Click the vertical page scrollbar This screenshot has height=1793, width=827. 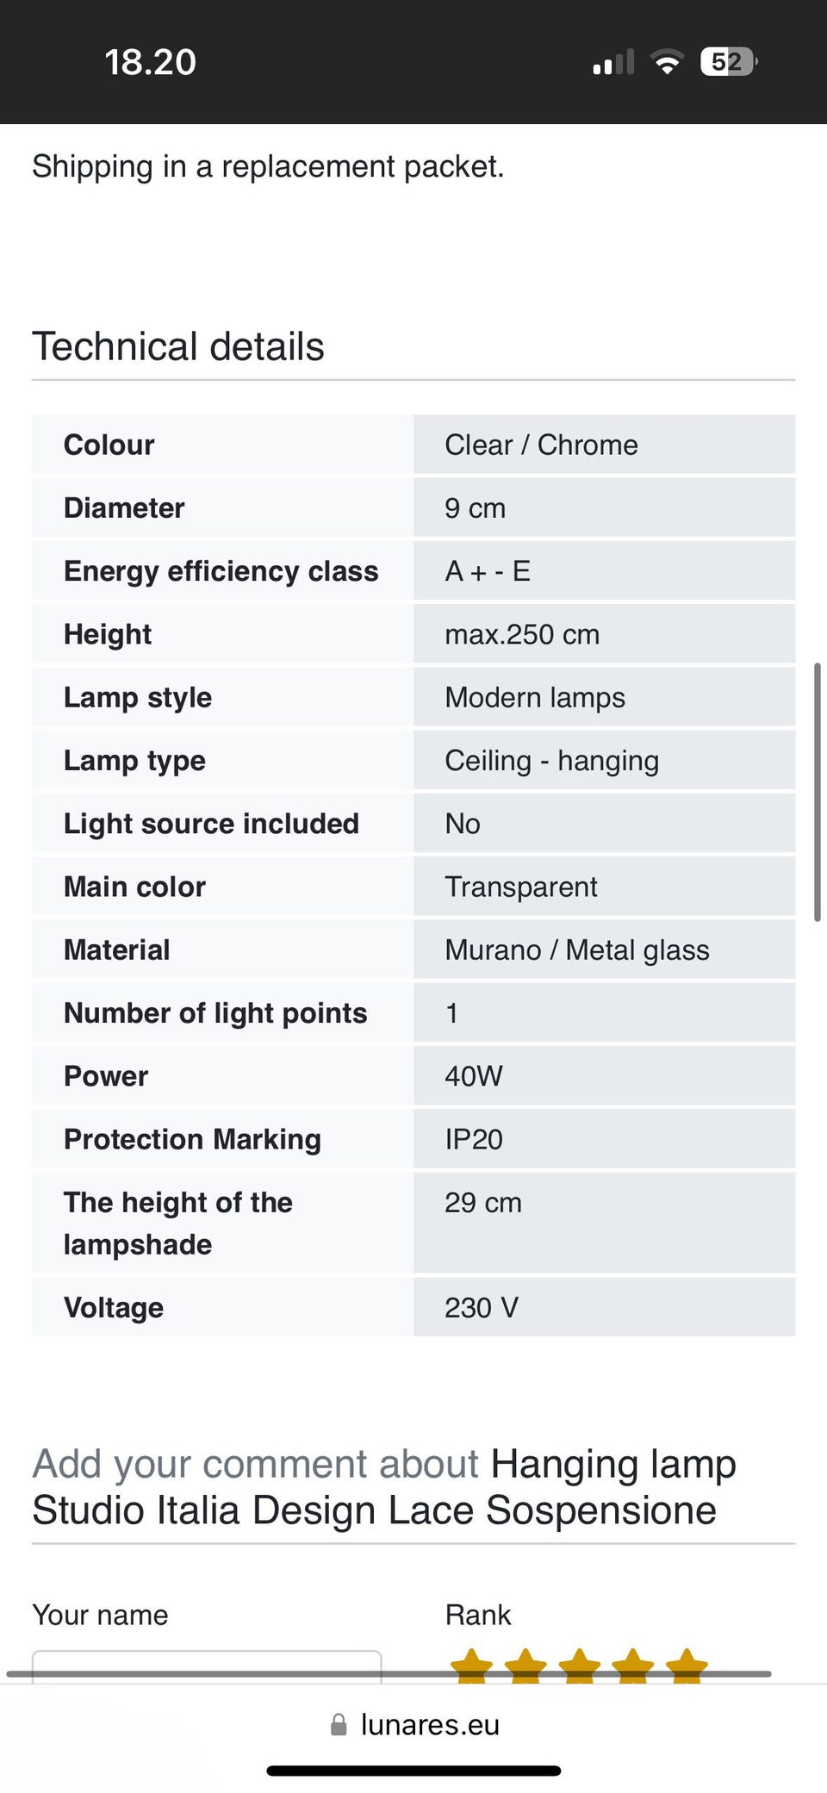(x=817, y=793)
